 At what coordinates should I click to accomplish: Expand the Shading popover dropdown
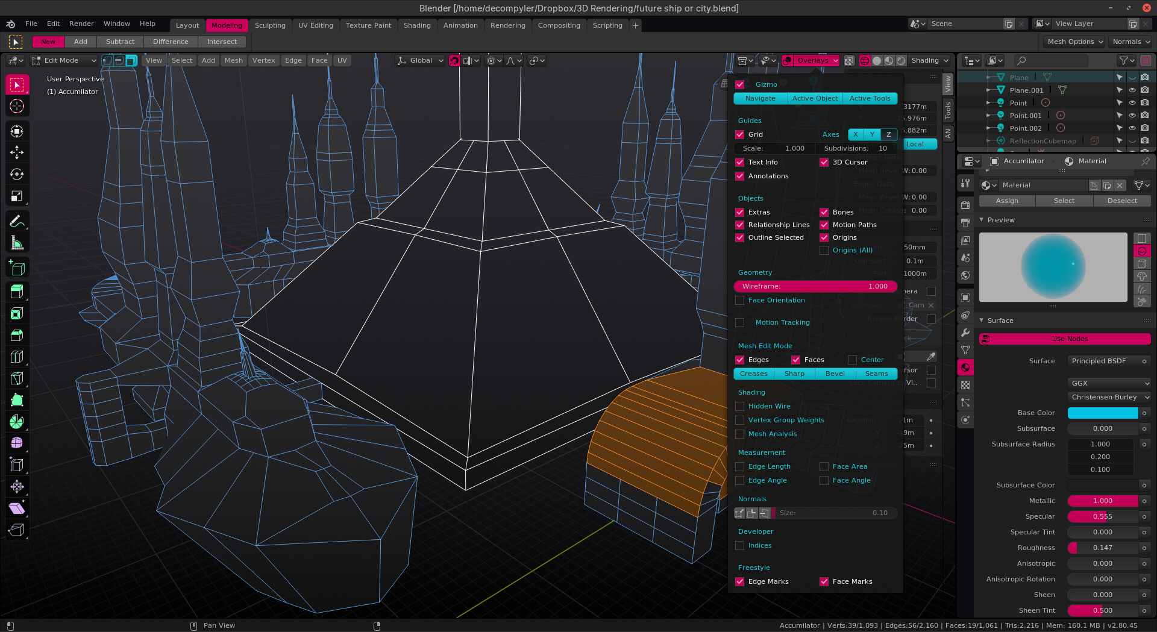930,61
